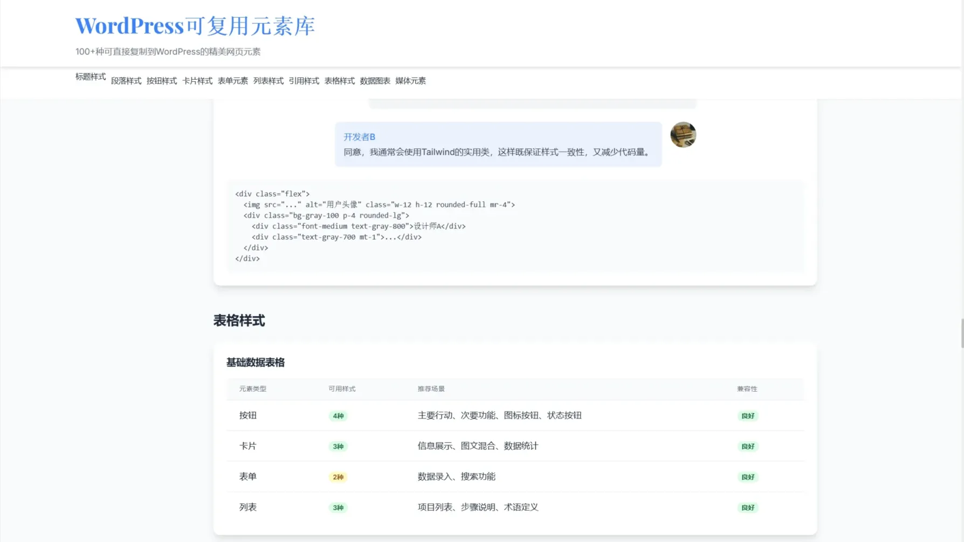
Task: Click the 3种 badge in 卡片 row
Action: (338, 447)
